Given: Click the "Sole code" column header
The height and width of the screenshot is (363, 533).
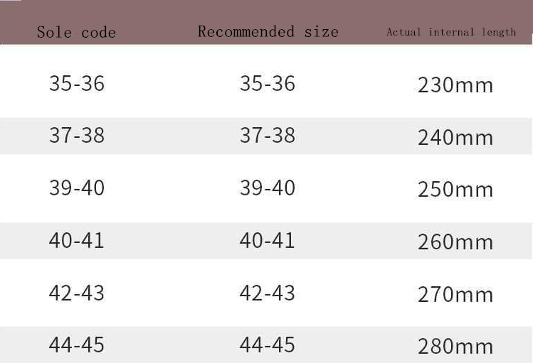Looking at the screenshot, I should point(76,32).
